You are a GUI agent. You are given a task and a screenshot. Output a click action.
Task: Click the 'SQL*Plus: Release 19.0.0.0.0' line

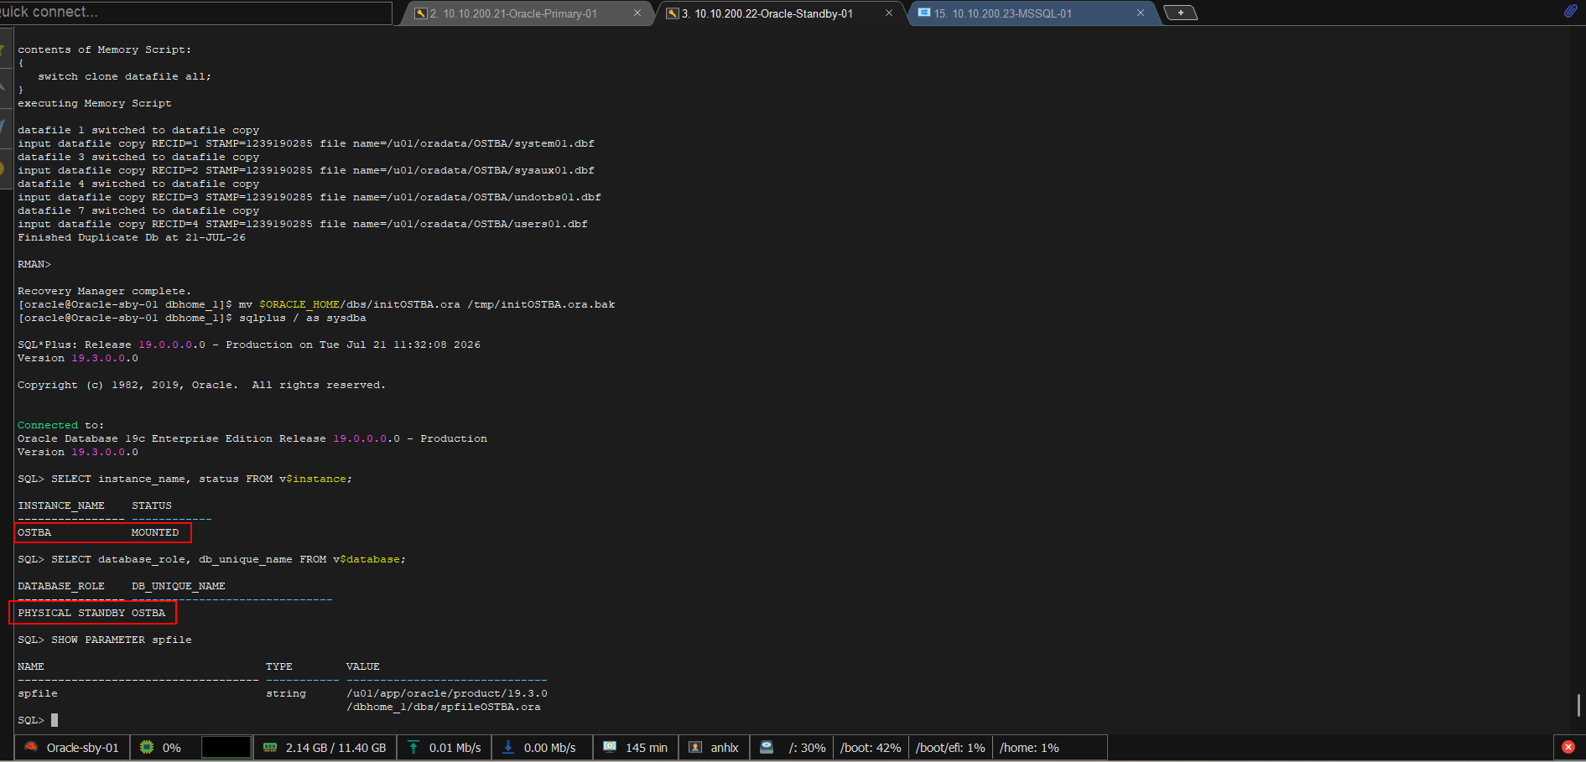point(249,345)
